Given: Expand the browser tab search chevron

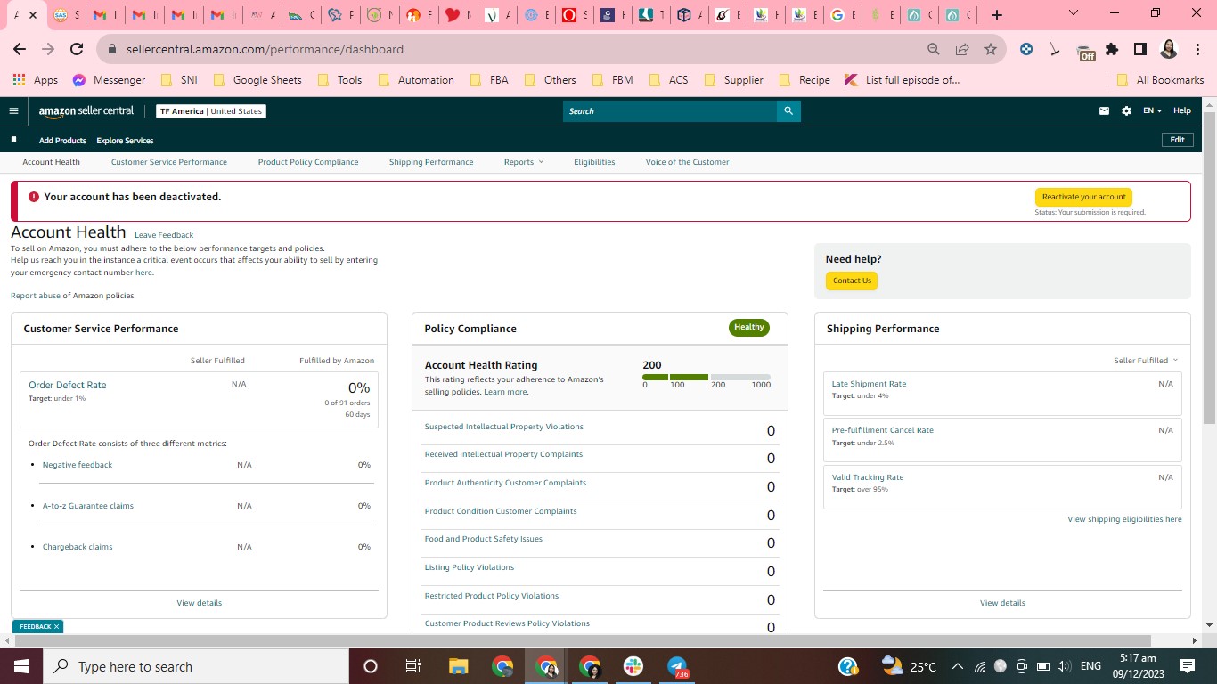Looking at the screenshot, I should (1073, 13).
